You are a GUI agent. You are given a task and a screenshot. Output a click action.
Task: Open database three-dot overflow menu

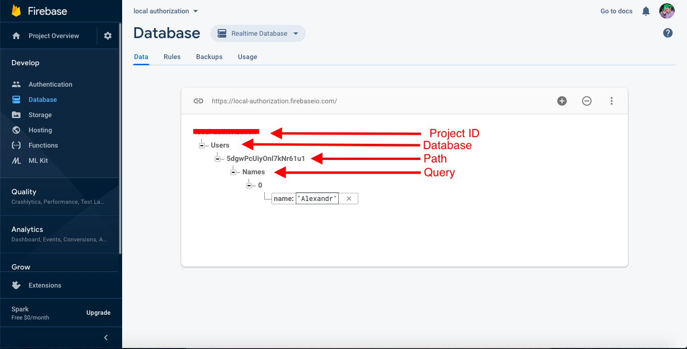coord(612,101)
